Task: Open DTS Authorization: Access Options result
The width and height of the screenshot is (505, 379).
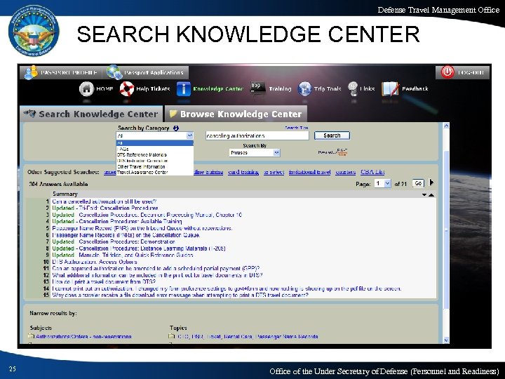Action: point(95,262)
